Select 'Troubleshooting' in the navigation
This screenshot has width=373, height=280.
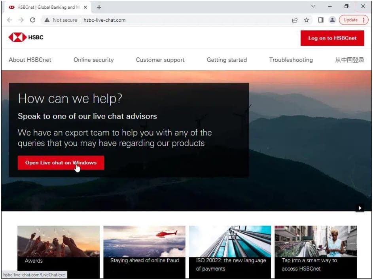tap(291, 60)
